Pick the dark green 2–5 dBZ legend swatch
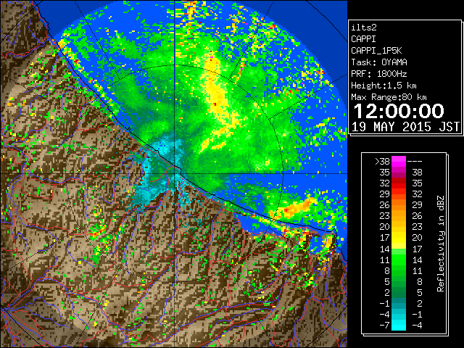This screenshot has height=348, width=464. point(399,292)
